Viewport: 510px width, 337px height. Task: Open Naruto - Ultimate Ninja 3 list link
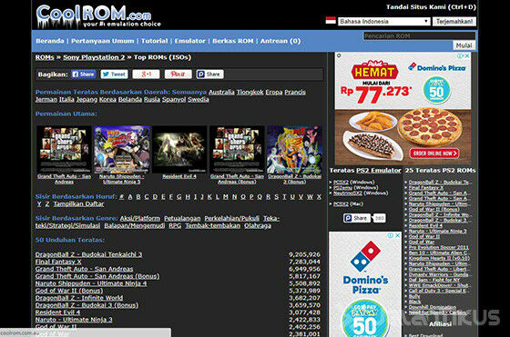[74, 320]
